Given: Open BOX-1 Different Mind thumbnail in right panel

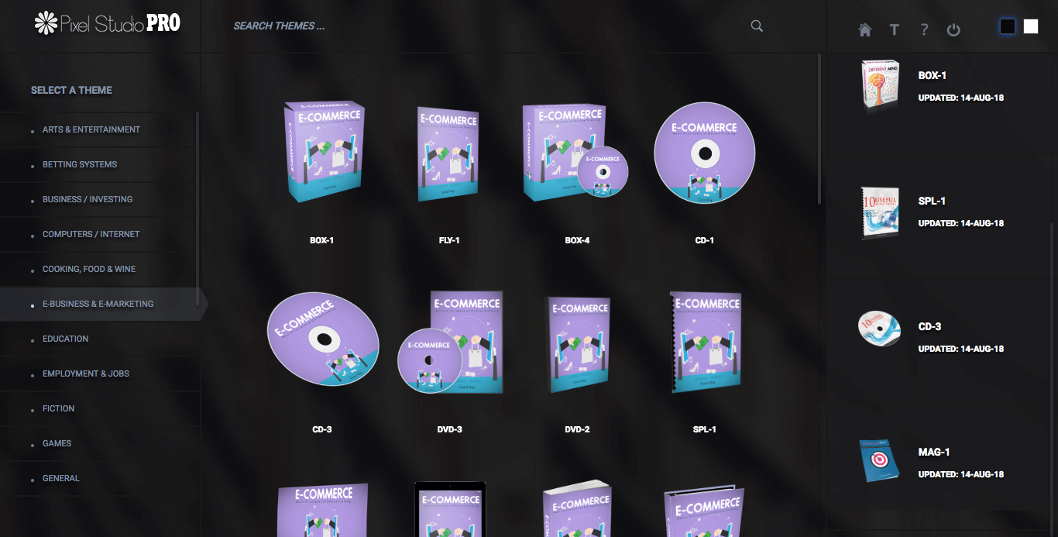Looking at the screenshot, I should [x=881, y=85].
